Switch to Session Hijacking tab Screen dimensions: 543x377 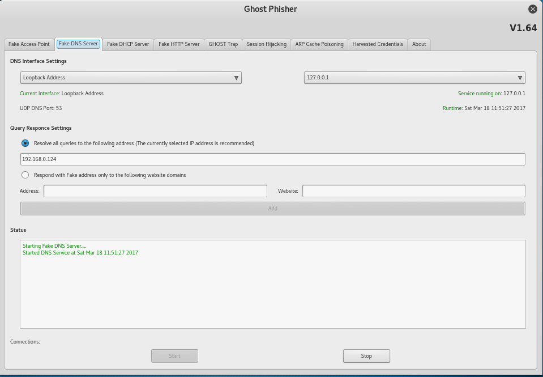coord(266,44)
